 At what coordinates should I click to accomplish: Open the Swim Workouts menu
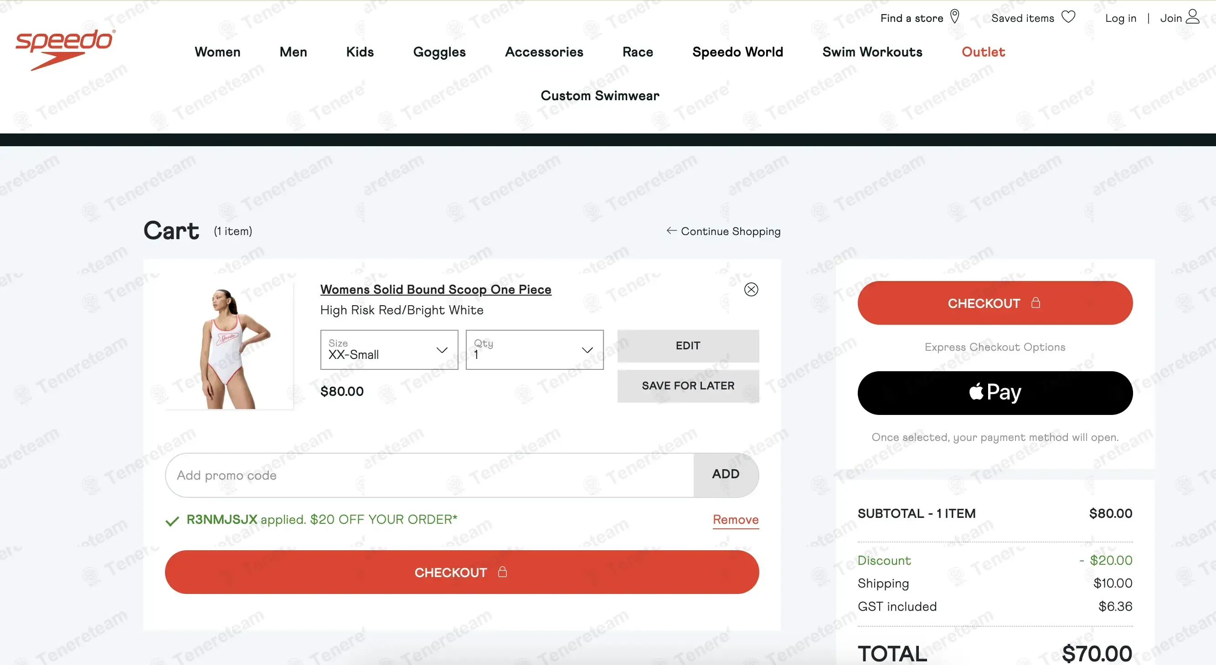click(x=872, y=52)
